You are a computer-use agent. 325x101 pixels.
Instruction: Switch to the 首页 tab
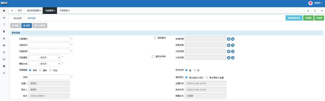pos(20,10)
